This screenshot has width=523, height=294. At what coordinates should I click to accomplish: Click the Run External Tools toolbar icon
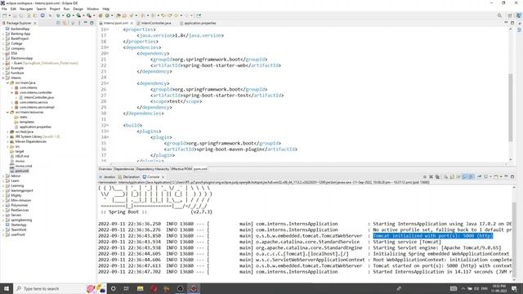[89, 16]
